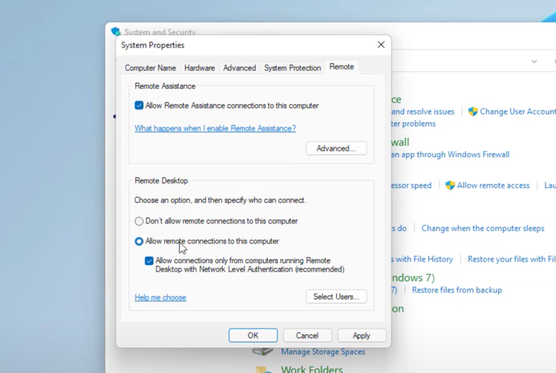Click What happens when I enable Remote Assistance
This screenshot has width=556, height=373.
215,128
